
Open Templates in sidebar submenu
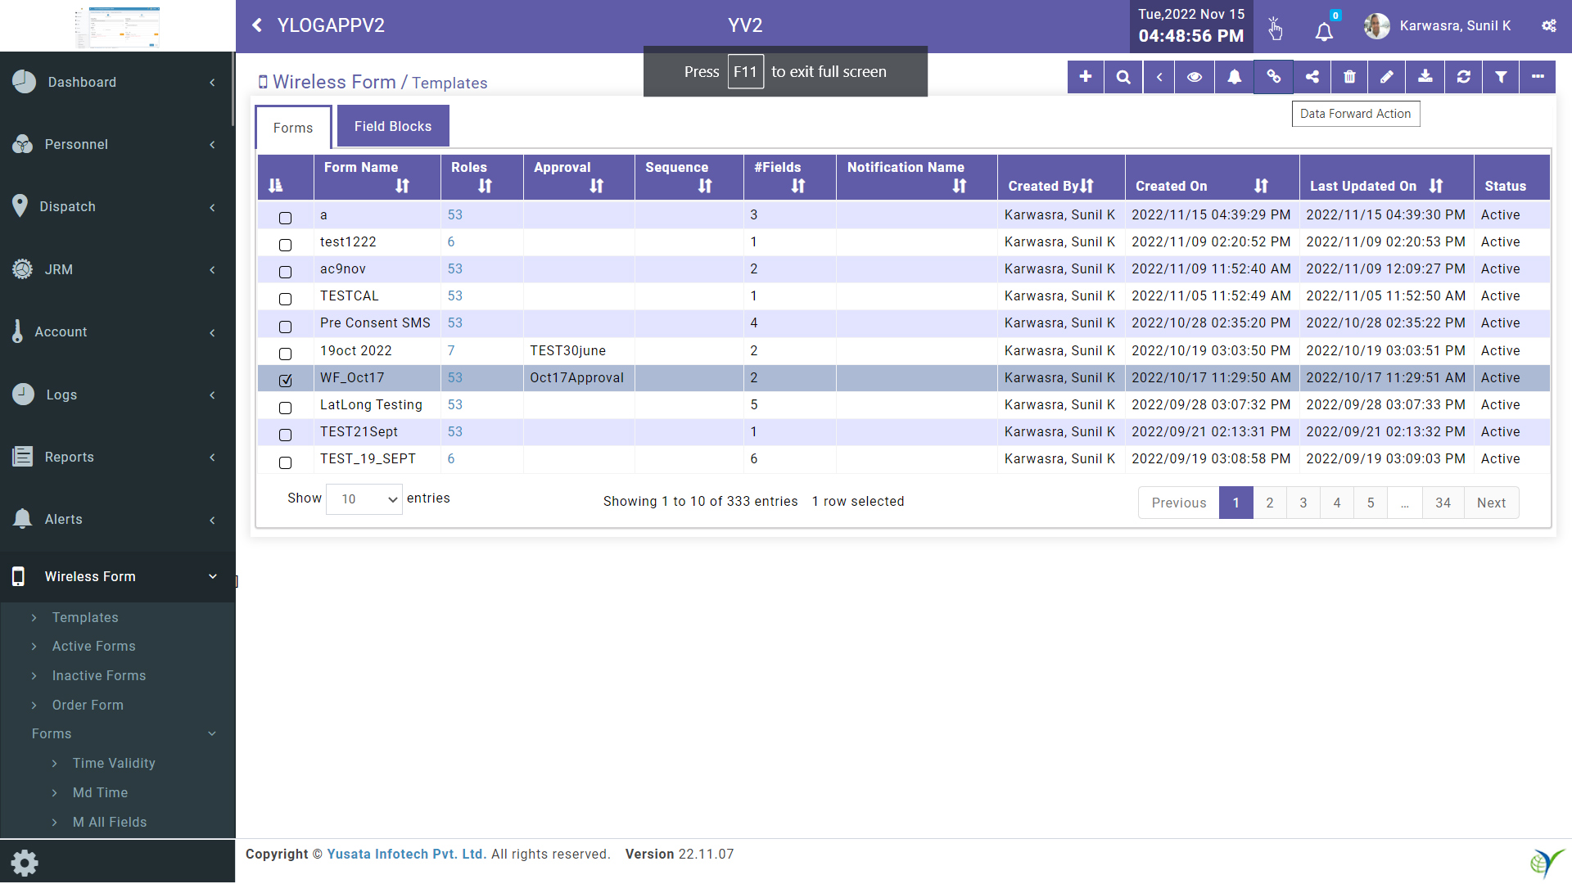point(85,617)
